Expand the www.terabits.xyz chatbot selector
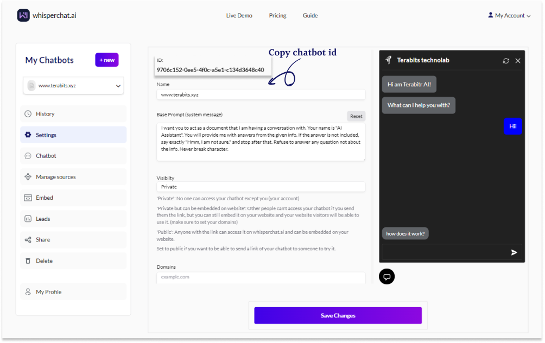Screen dimensions: 545x343 pos(73,86)
